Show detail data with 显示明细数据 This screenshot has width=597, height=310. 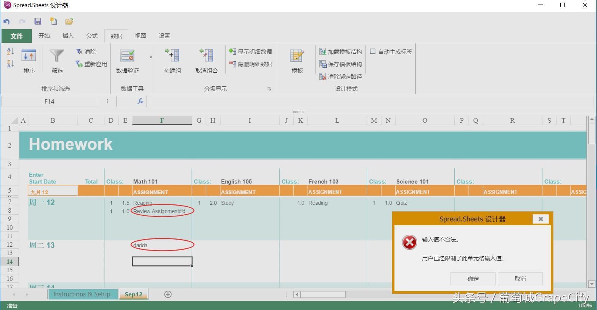(x=251, y=51)
